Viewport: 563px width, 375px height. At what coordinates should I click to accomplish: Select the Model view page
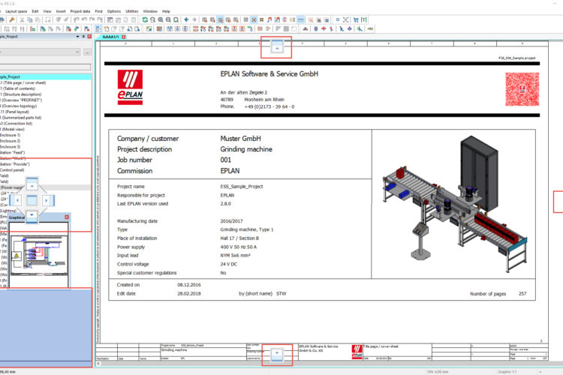click(x=13, y=129)
